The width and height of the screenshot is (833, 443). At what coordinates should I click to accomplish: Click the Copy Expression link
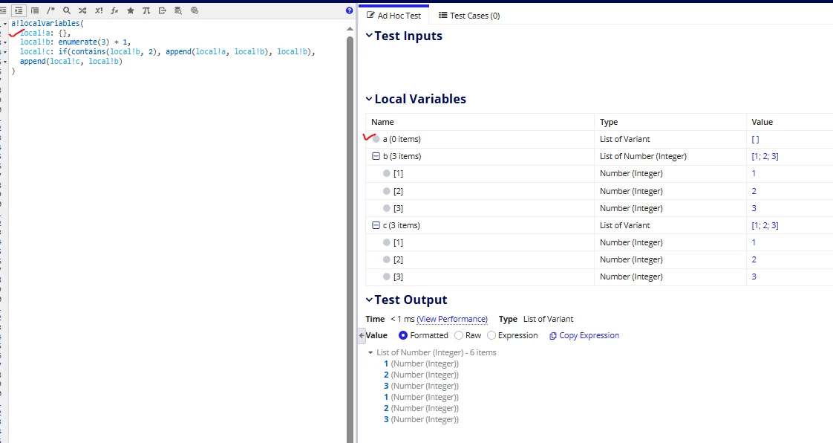(x=589, y=335)
